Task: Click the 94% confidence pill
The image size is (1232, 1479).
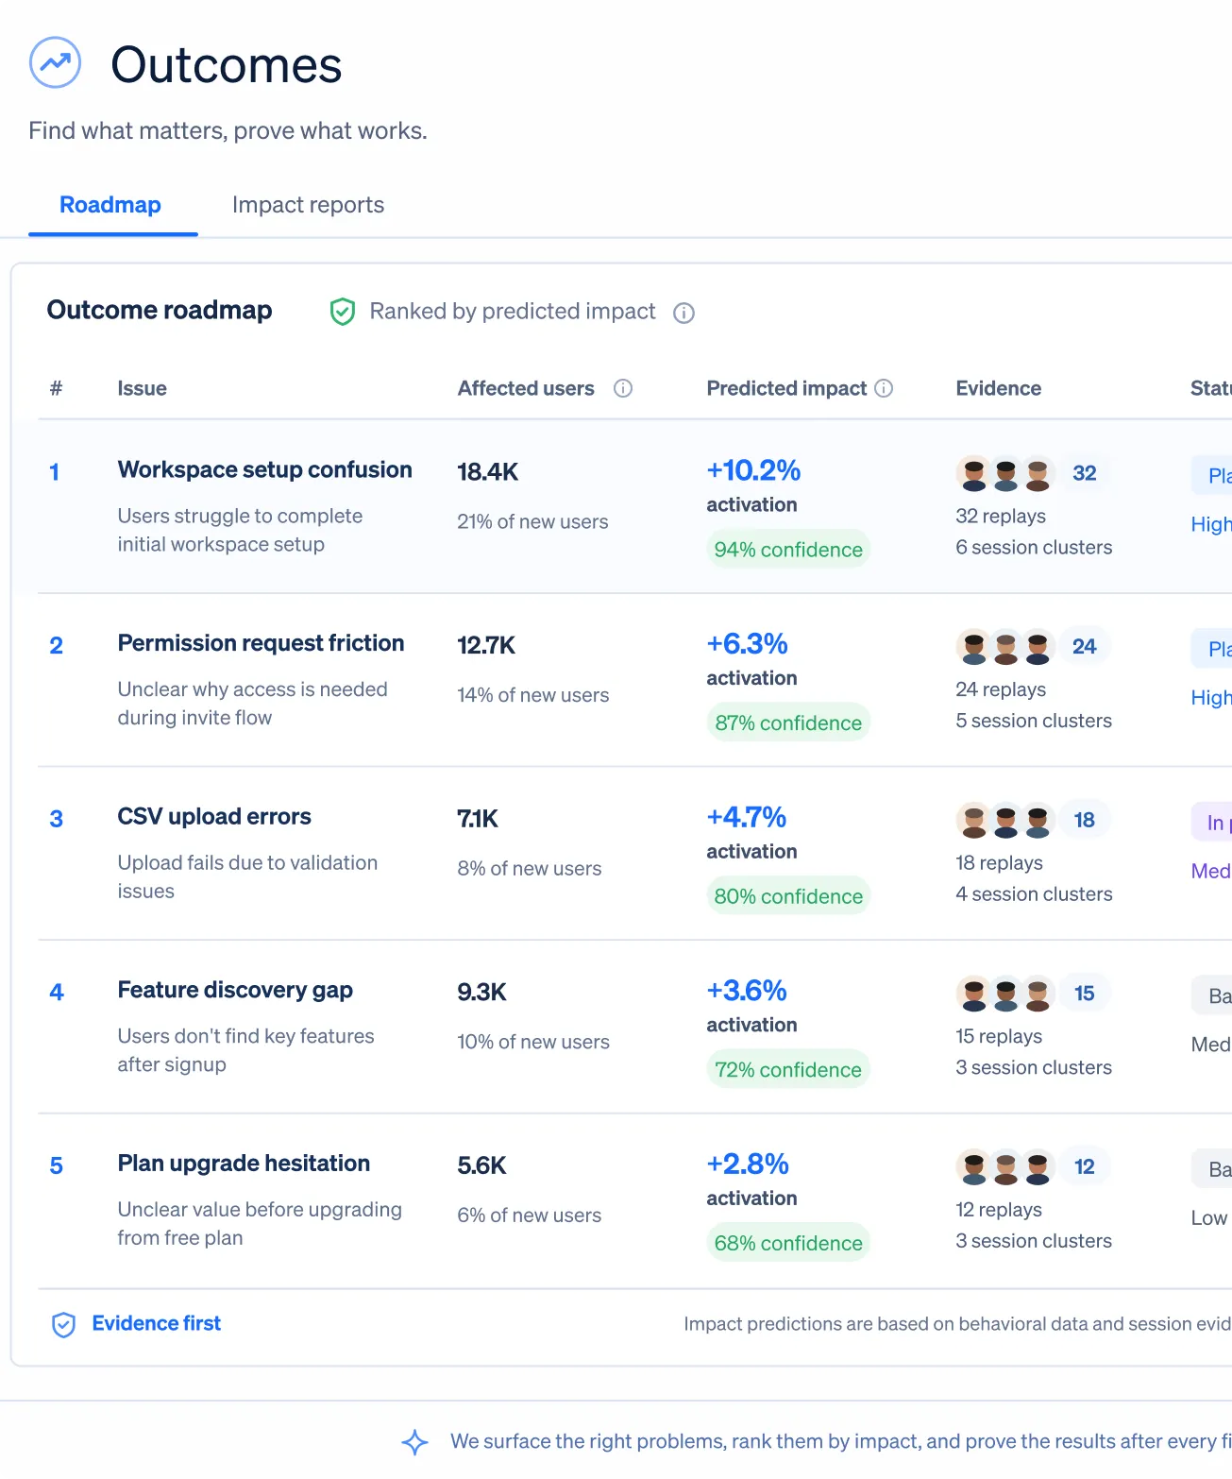Action: [788, 550]
